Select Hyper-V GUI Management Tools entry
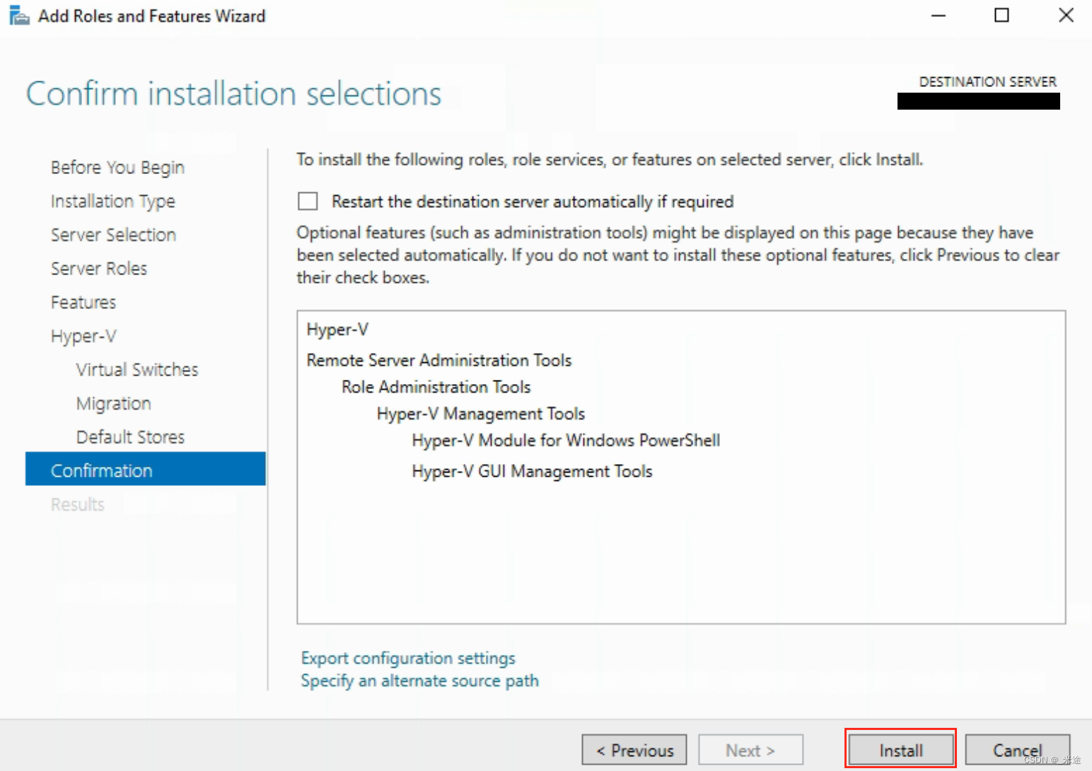The image size is (1092, 771). 532,470
